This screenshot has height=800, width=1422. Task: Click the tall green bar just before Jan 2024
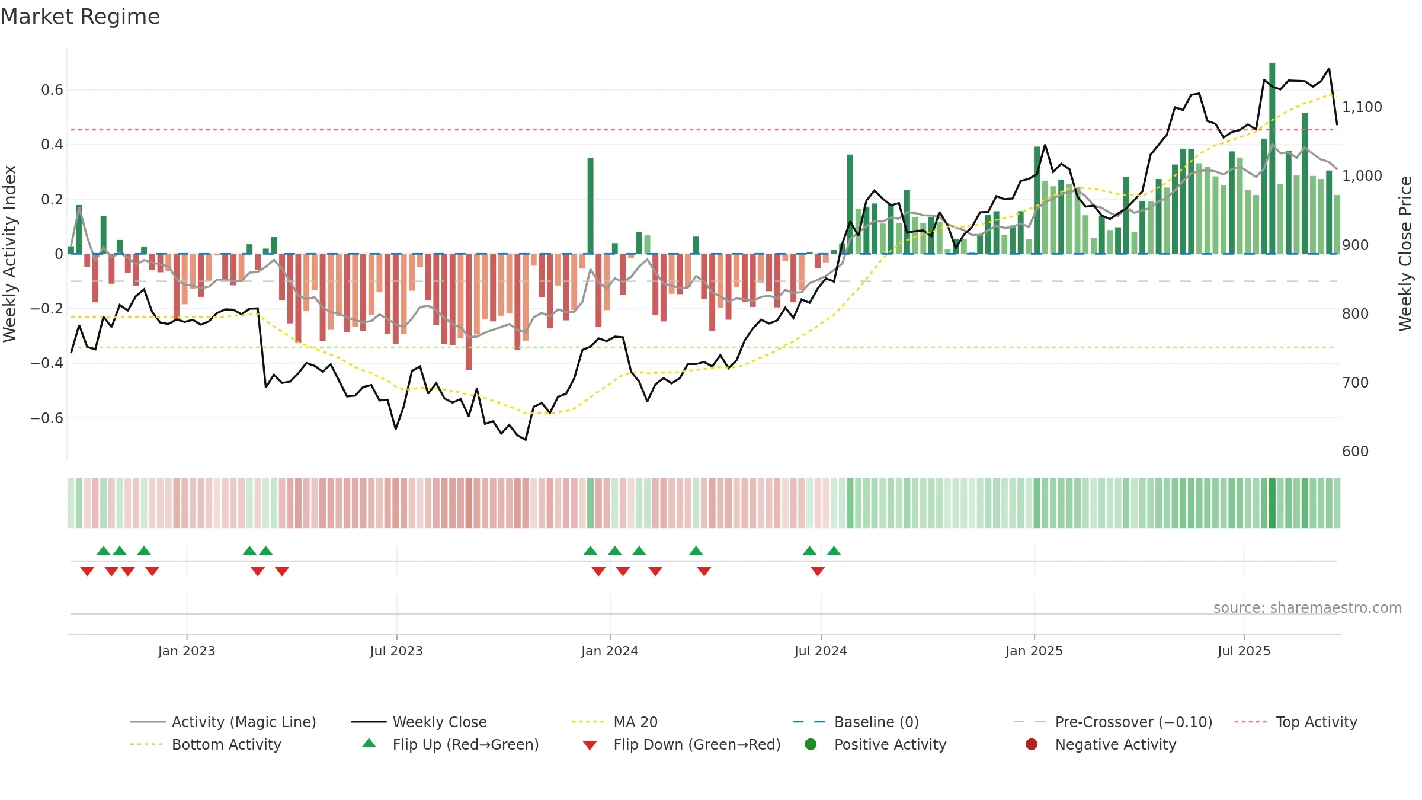[590, 206]
